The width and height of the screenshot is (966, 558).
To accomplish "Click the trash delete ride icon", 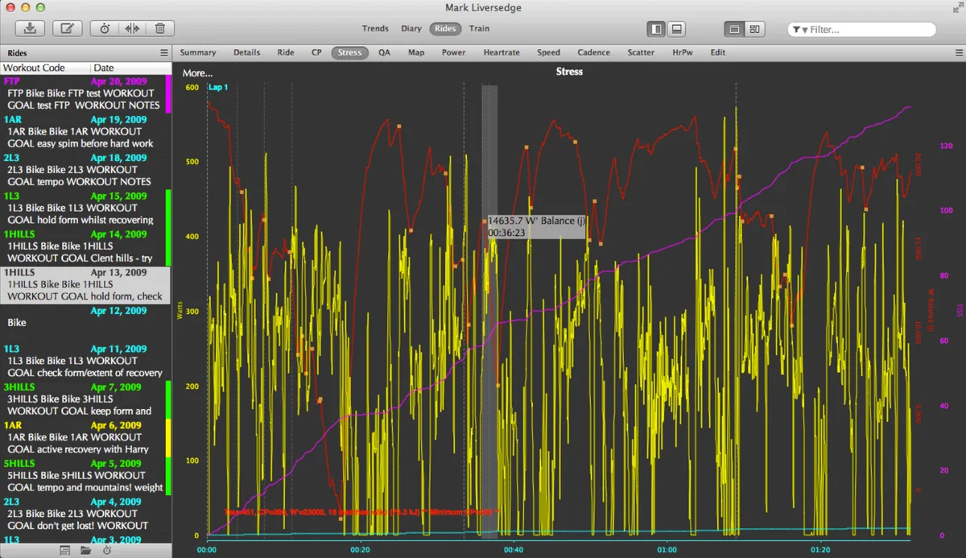I will coord(159,29).
